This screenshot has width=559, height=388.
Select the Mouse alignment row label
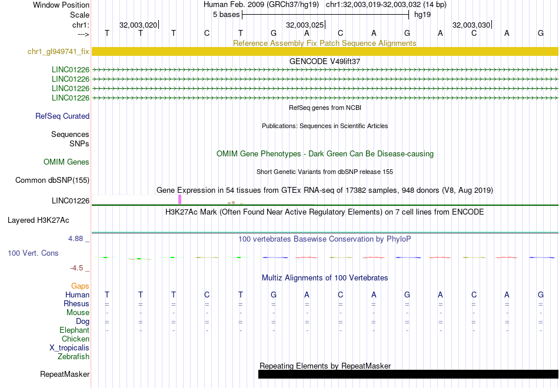(78, 313)
